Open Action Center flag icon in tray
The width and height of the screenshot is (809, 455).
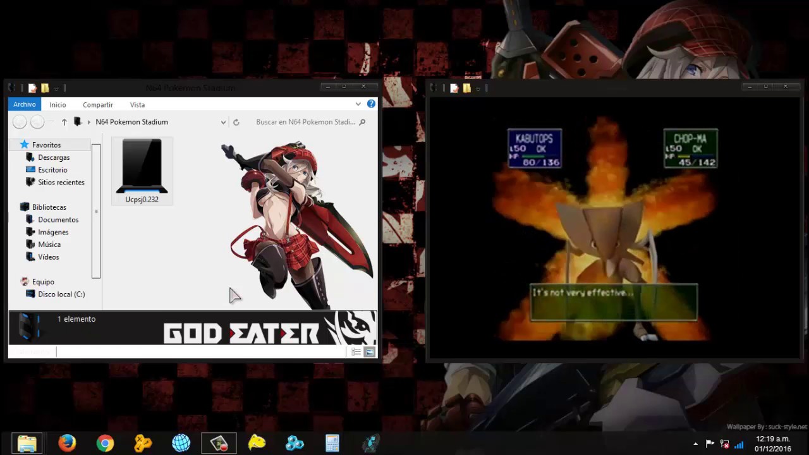(x=710, y=444)
